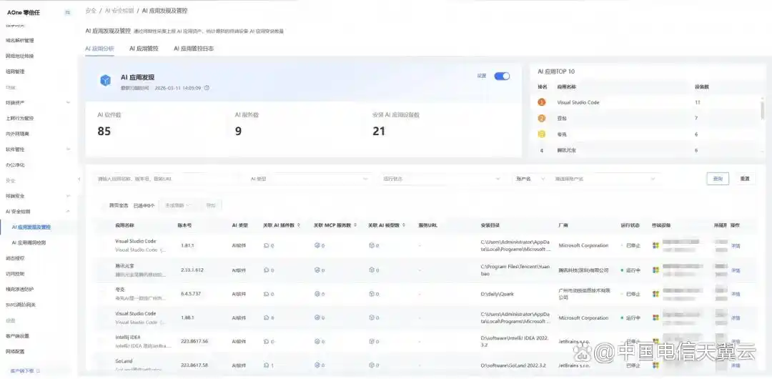772x379 pixels.
Task: Click the MCP service count icon for 腾讯元宝
Action: pyautogui.click(x=317, y=270)
